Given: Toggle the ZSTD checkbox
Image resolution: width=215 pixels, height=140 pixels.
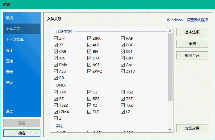Looking at the screenshot, I should (x=123, y=71).
